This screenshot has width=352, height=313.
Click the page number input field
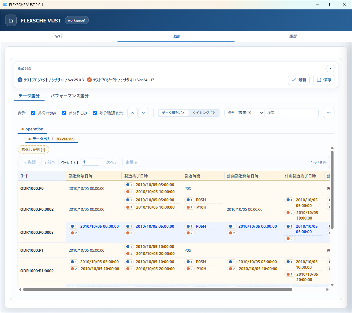click(91, 162)
